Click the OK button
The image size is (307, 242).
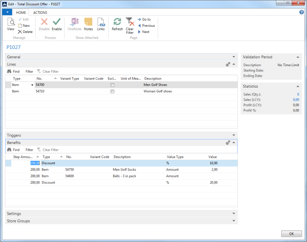click(291, 234)
